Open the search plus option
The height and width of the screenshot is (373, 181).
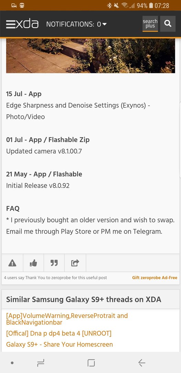(150, 24)
